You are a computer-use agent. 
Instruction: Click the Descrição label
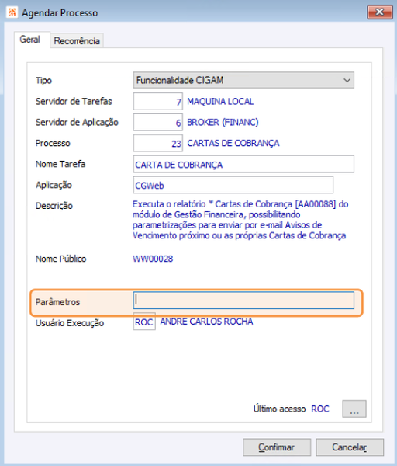click(x=54, y=206)
